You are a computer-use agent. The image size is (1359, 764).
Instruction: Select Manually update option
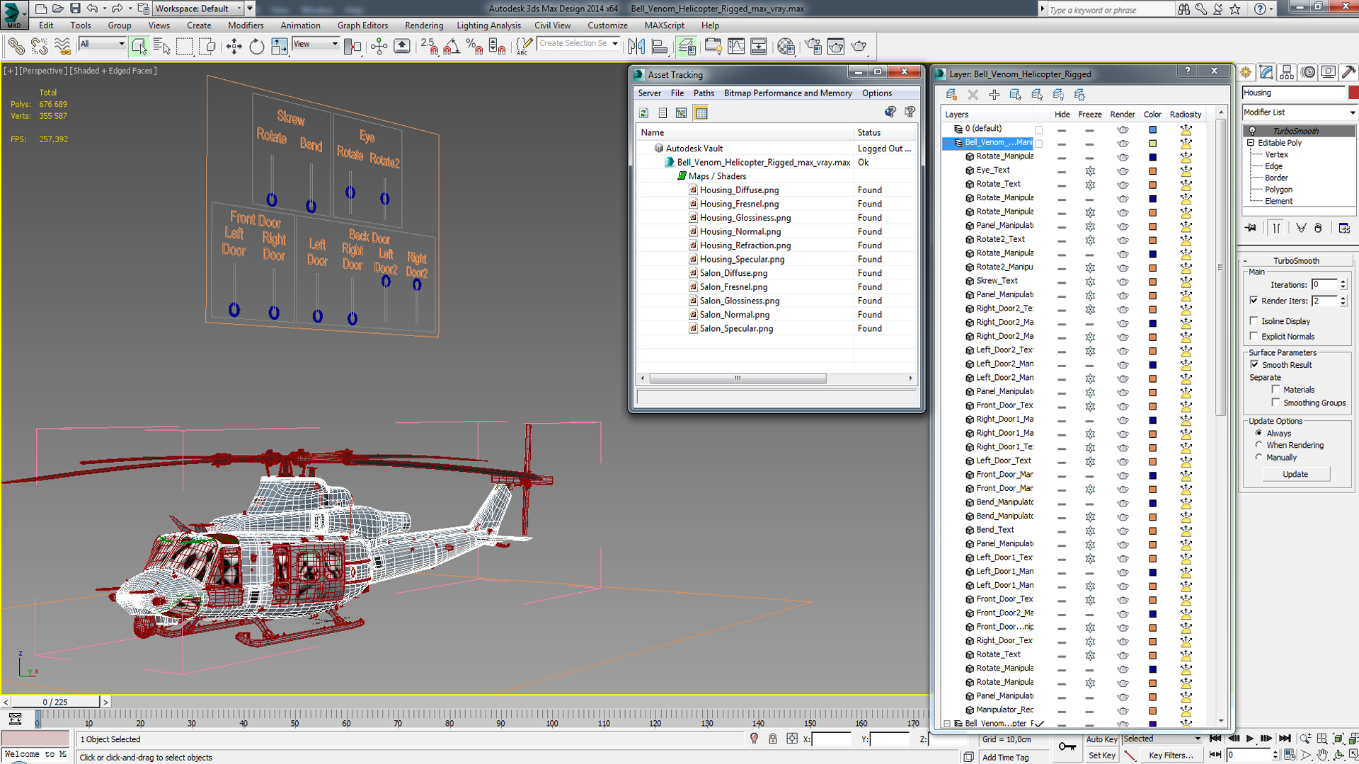1258,457
